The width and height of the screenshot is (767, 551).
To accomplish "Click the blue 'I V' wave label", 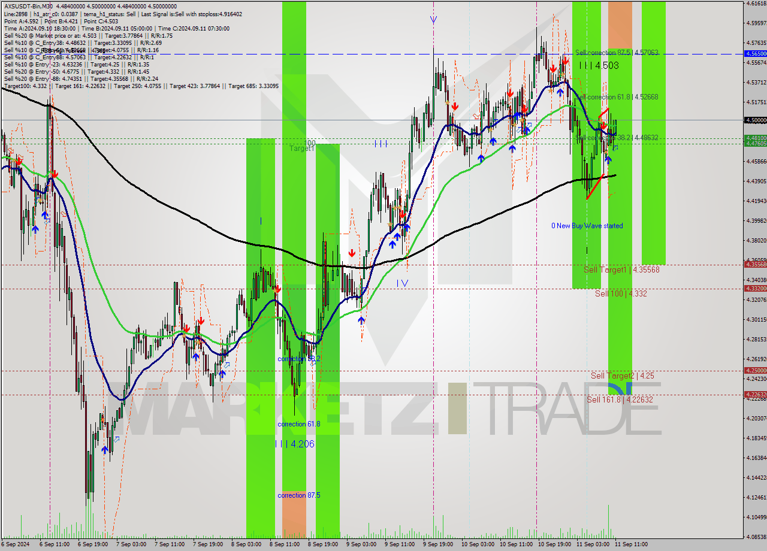I will click(402, 283).
